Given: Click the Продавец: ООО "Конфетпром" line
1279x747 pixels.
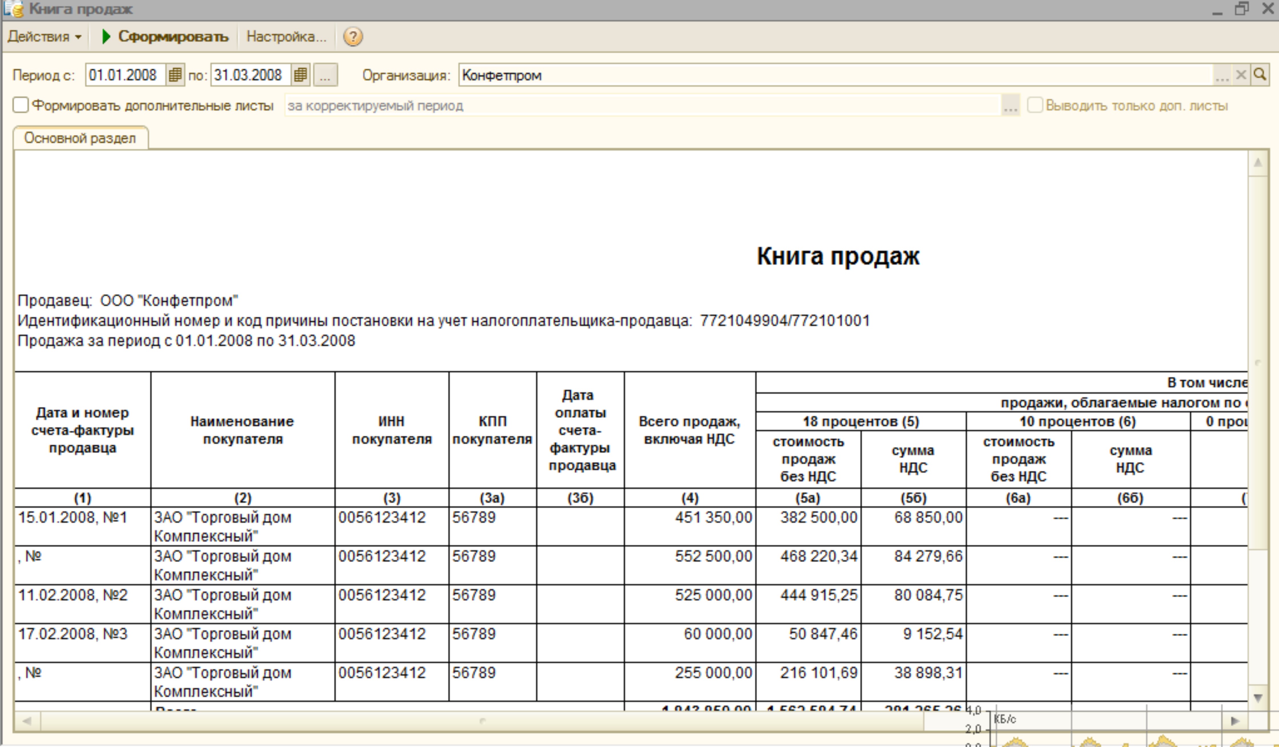Looking at the screenshot, I should (x=128, y=300).
